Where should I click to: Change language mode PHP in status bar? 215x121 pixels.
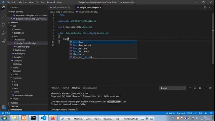[201, 113]
